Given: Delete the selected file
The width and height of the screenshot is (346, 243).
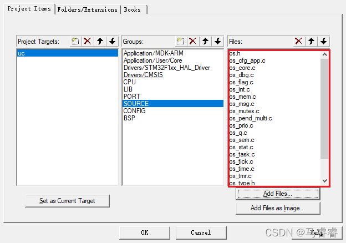Looking at the screenshot, I should [x=299, y=41].
